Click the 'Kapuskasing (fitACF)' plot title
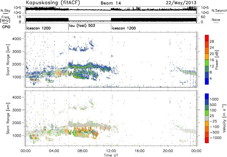Image resolution: width=227 pixels, height=157 pixels. pyautogui.click(x=53, y=3)
